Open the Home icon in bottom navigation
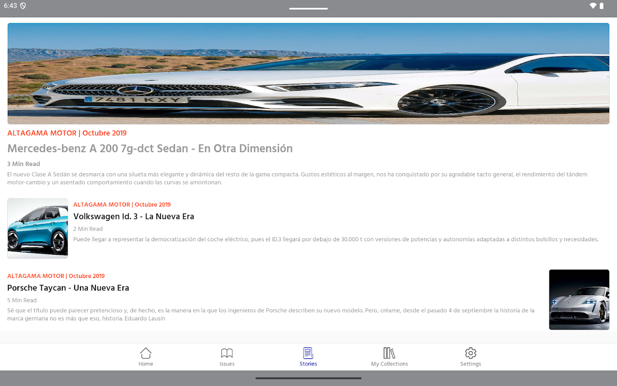The width and height of the screenshot is (617, 386). point(146,353)
